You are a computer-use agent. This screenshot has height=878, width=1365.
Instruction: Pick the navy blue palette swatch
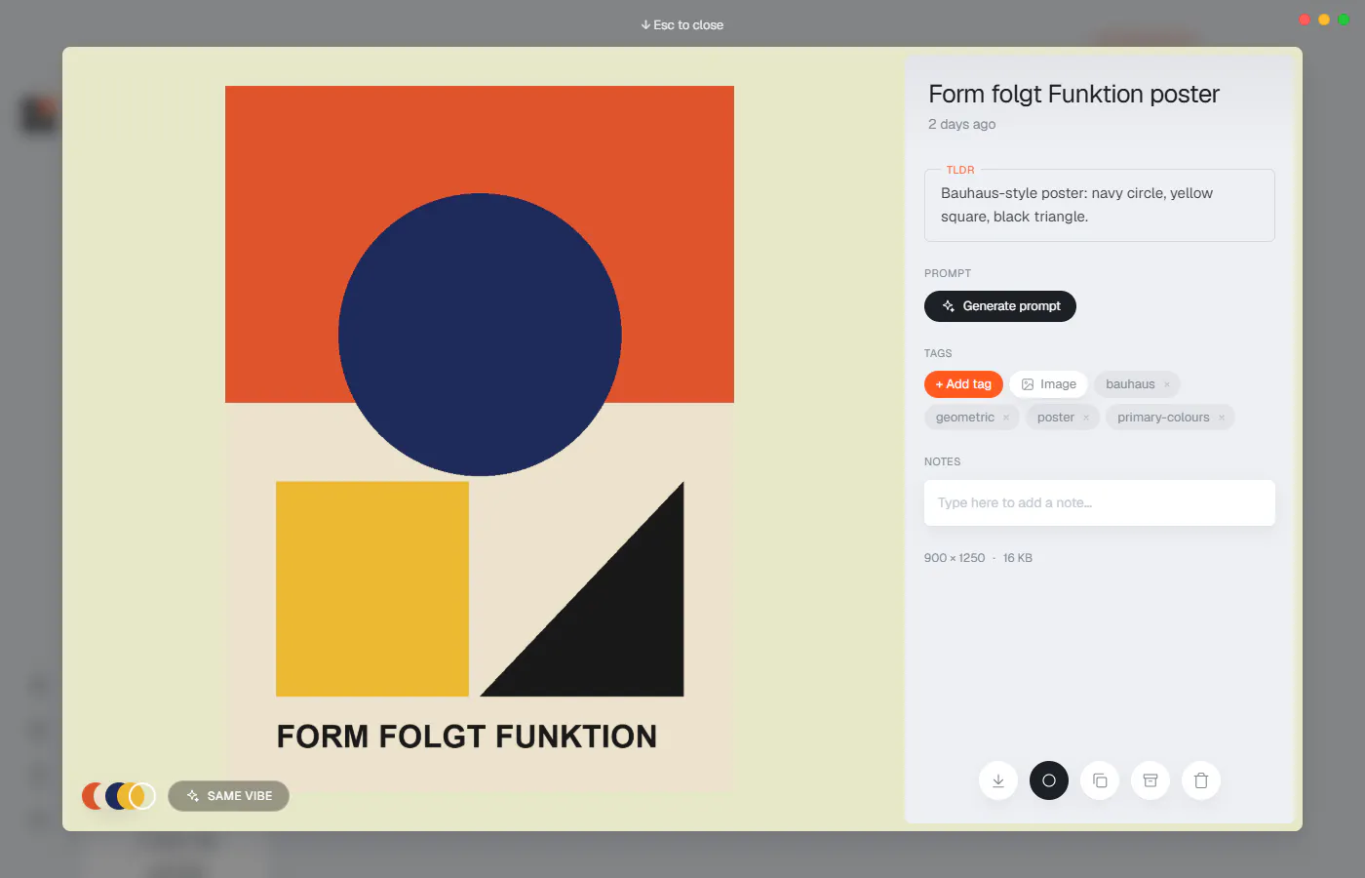point(113,796)
